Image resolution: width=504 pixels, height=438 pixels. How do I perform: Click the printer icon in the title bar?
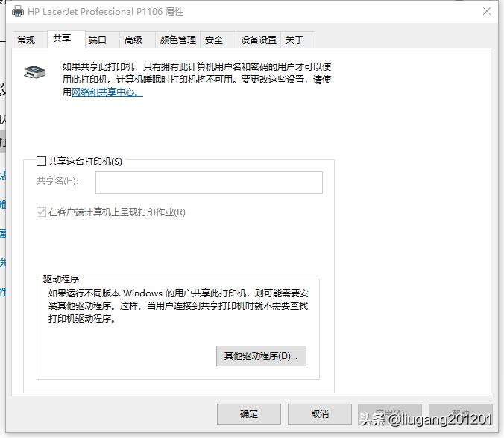pyautogui.click(x=18, y=12)
